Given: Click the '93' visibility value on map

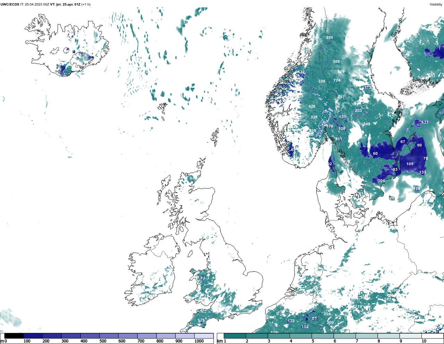Looking at the screenshot, I should coord(395,169).
